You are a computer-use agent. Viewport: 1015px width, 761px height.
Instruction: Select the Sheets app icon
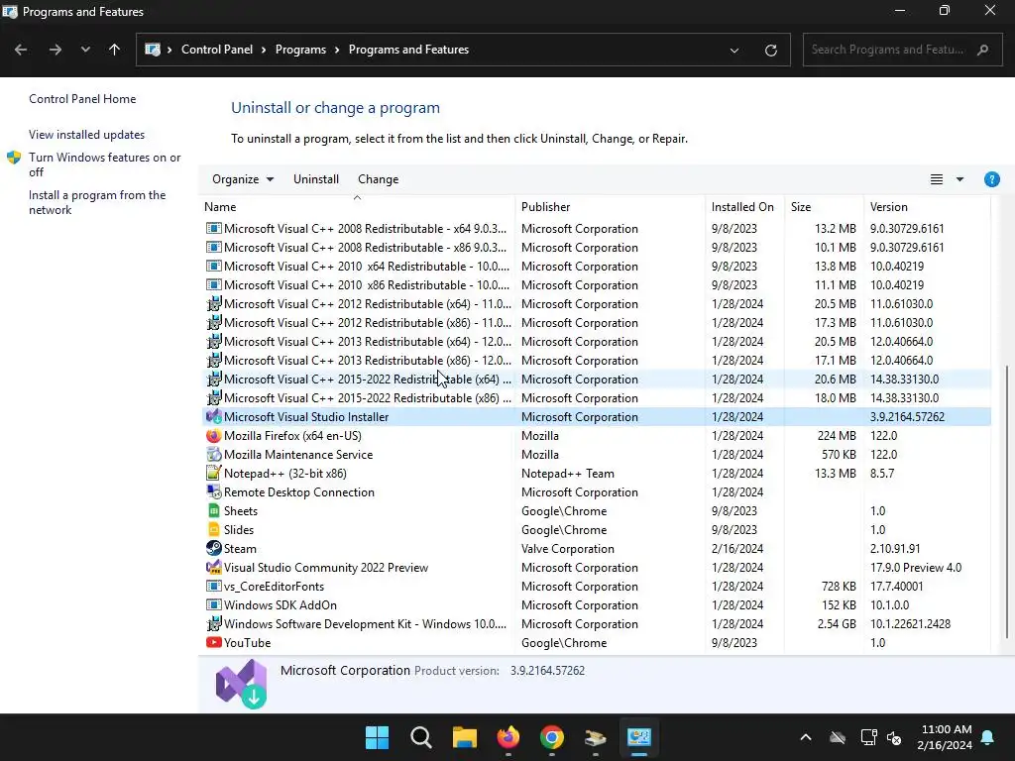[x=213, y=510]
